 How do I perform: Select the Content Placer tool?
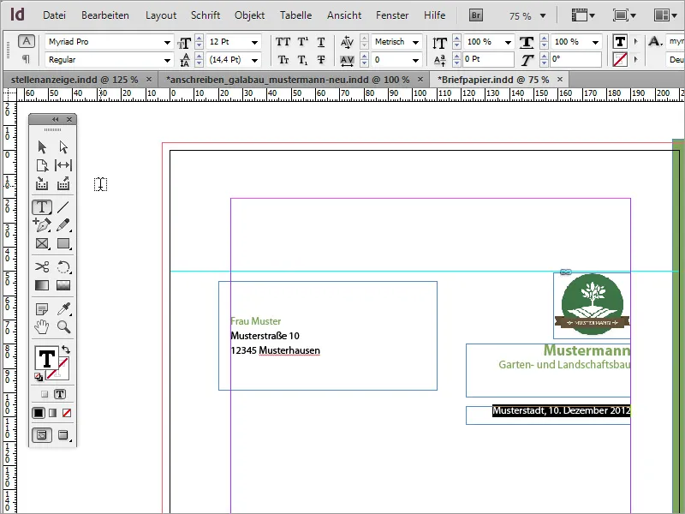click(x=63, y=183)
